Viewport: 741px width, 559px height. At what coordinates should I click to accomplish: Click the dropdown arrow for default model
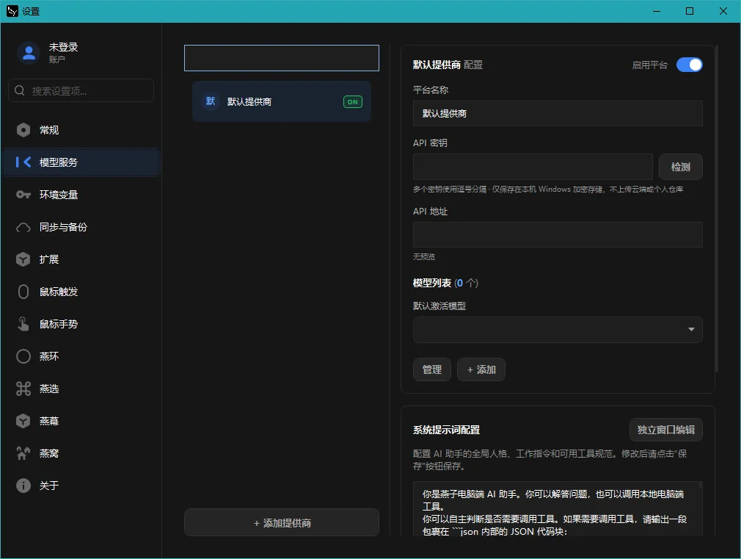[x=691, y=329]
